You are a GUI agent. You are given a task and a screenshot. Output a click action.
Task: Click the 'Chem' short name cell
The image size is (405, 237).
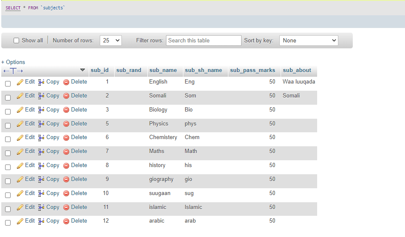pos(192,137)
